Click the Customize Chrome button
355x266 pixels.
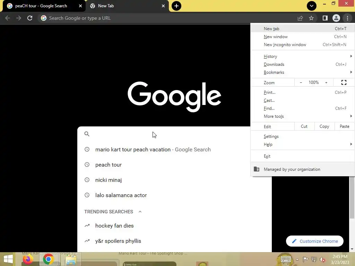[315, 241]
